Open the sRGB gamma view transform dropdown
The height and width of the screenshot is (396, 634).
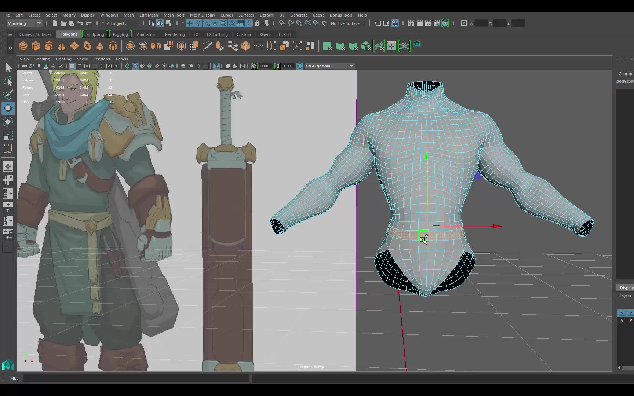(x=351, y=66)
